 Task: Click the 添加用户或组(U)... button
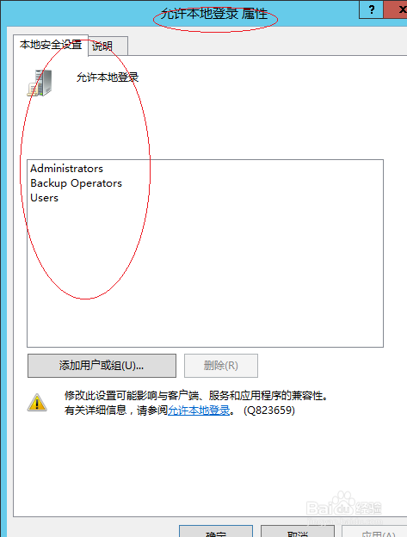pos(102,366)
